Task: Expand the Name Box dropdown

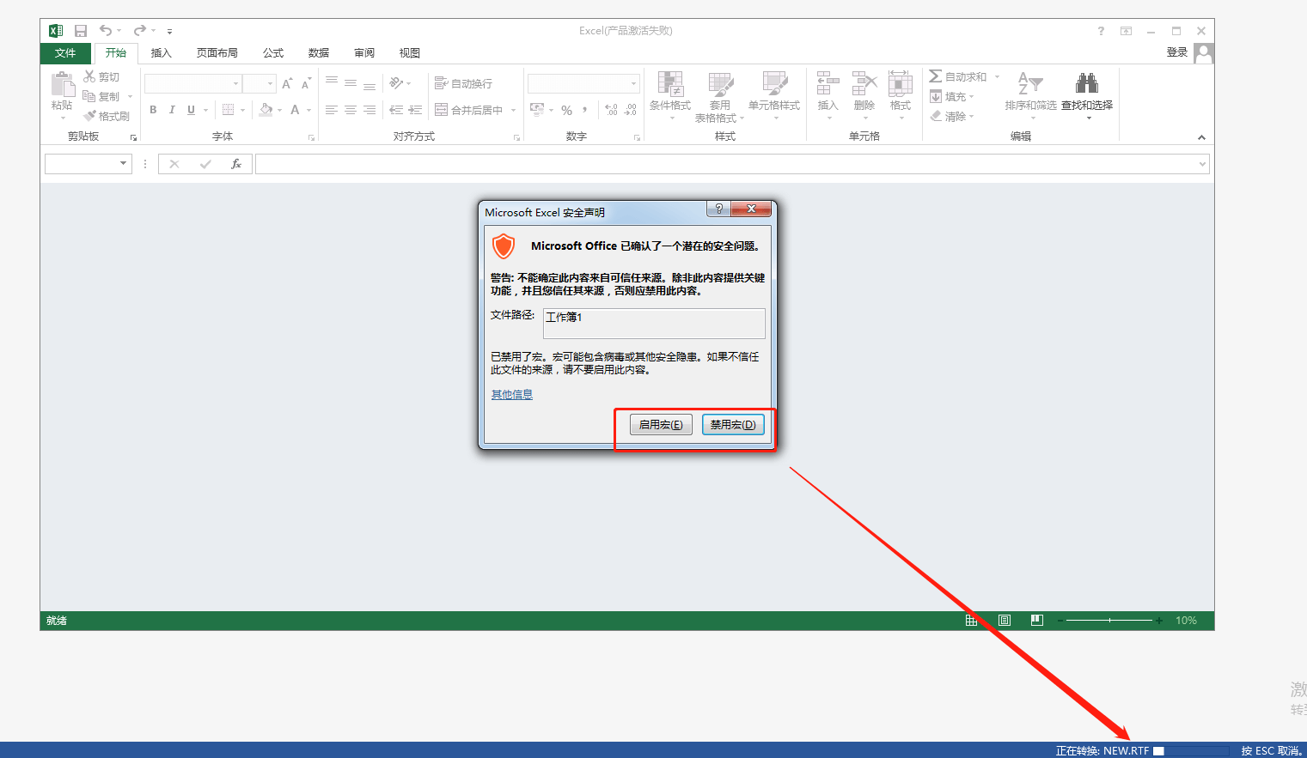Action: click(124, 163)
